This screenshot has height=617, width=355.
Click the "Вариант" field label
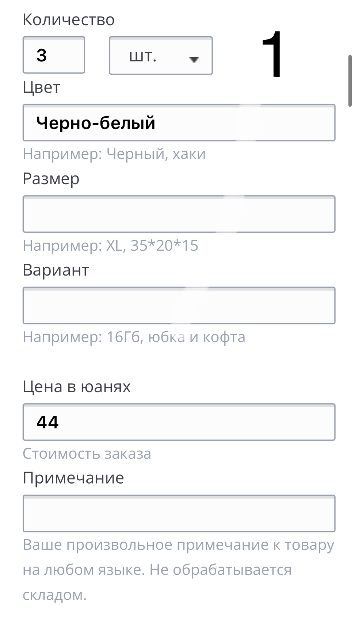point(56,270)
